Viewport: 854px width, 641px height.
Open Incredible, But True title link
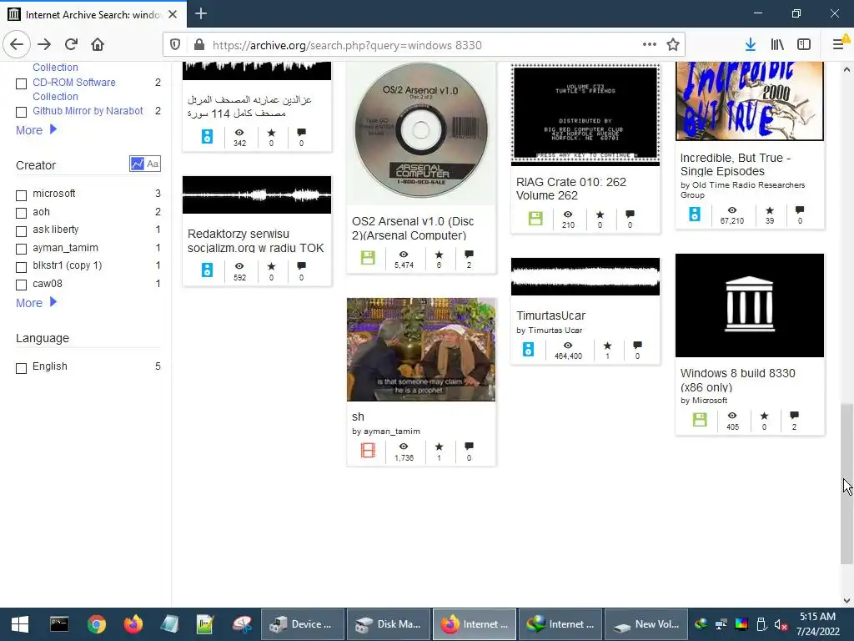(736, 164)
